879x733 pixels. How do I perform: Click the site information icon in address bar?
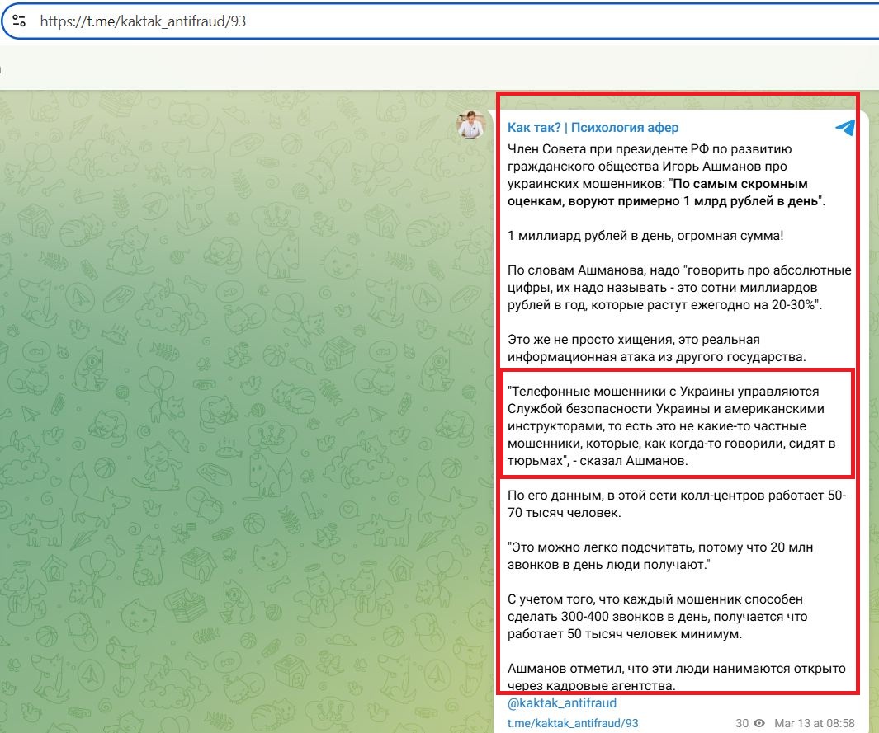click(x=20, y=22)
